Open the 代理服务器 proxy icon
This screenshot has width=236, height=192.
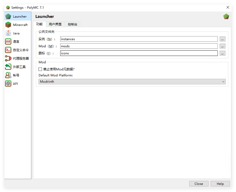point(8,58)
